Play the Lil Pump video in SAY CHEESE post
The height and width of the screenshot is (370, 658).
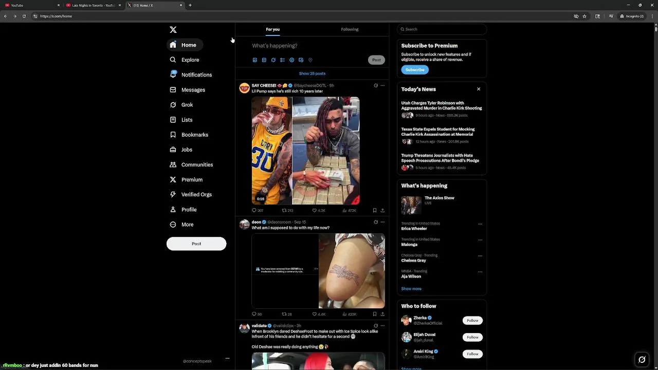(x=305, y=151)
